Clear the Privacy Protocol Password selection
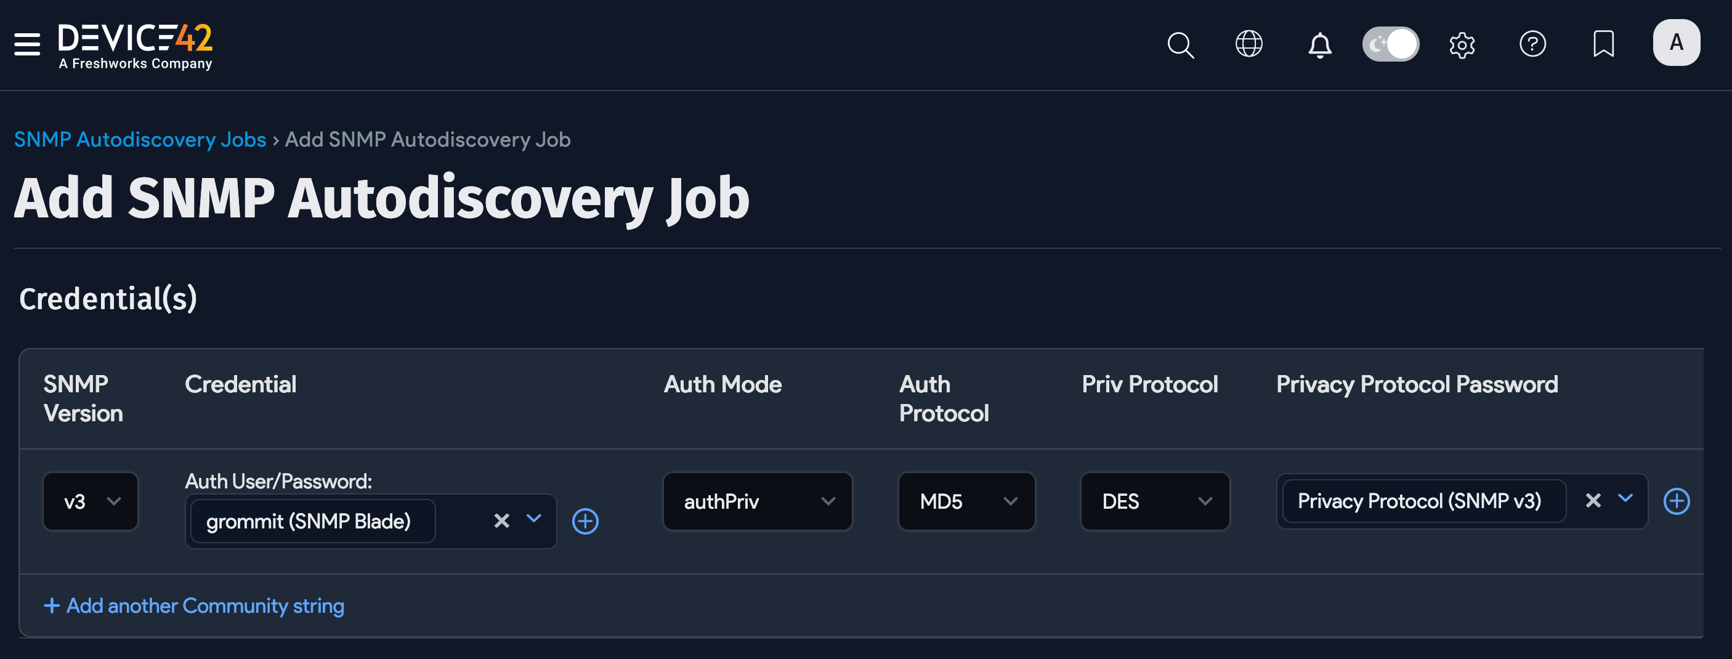The width and height of the screenshot is (1732, 659). tap(1593, 500)
